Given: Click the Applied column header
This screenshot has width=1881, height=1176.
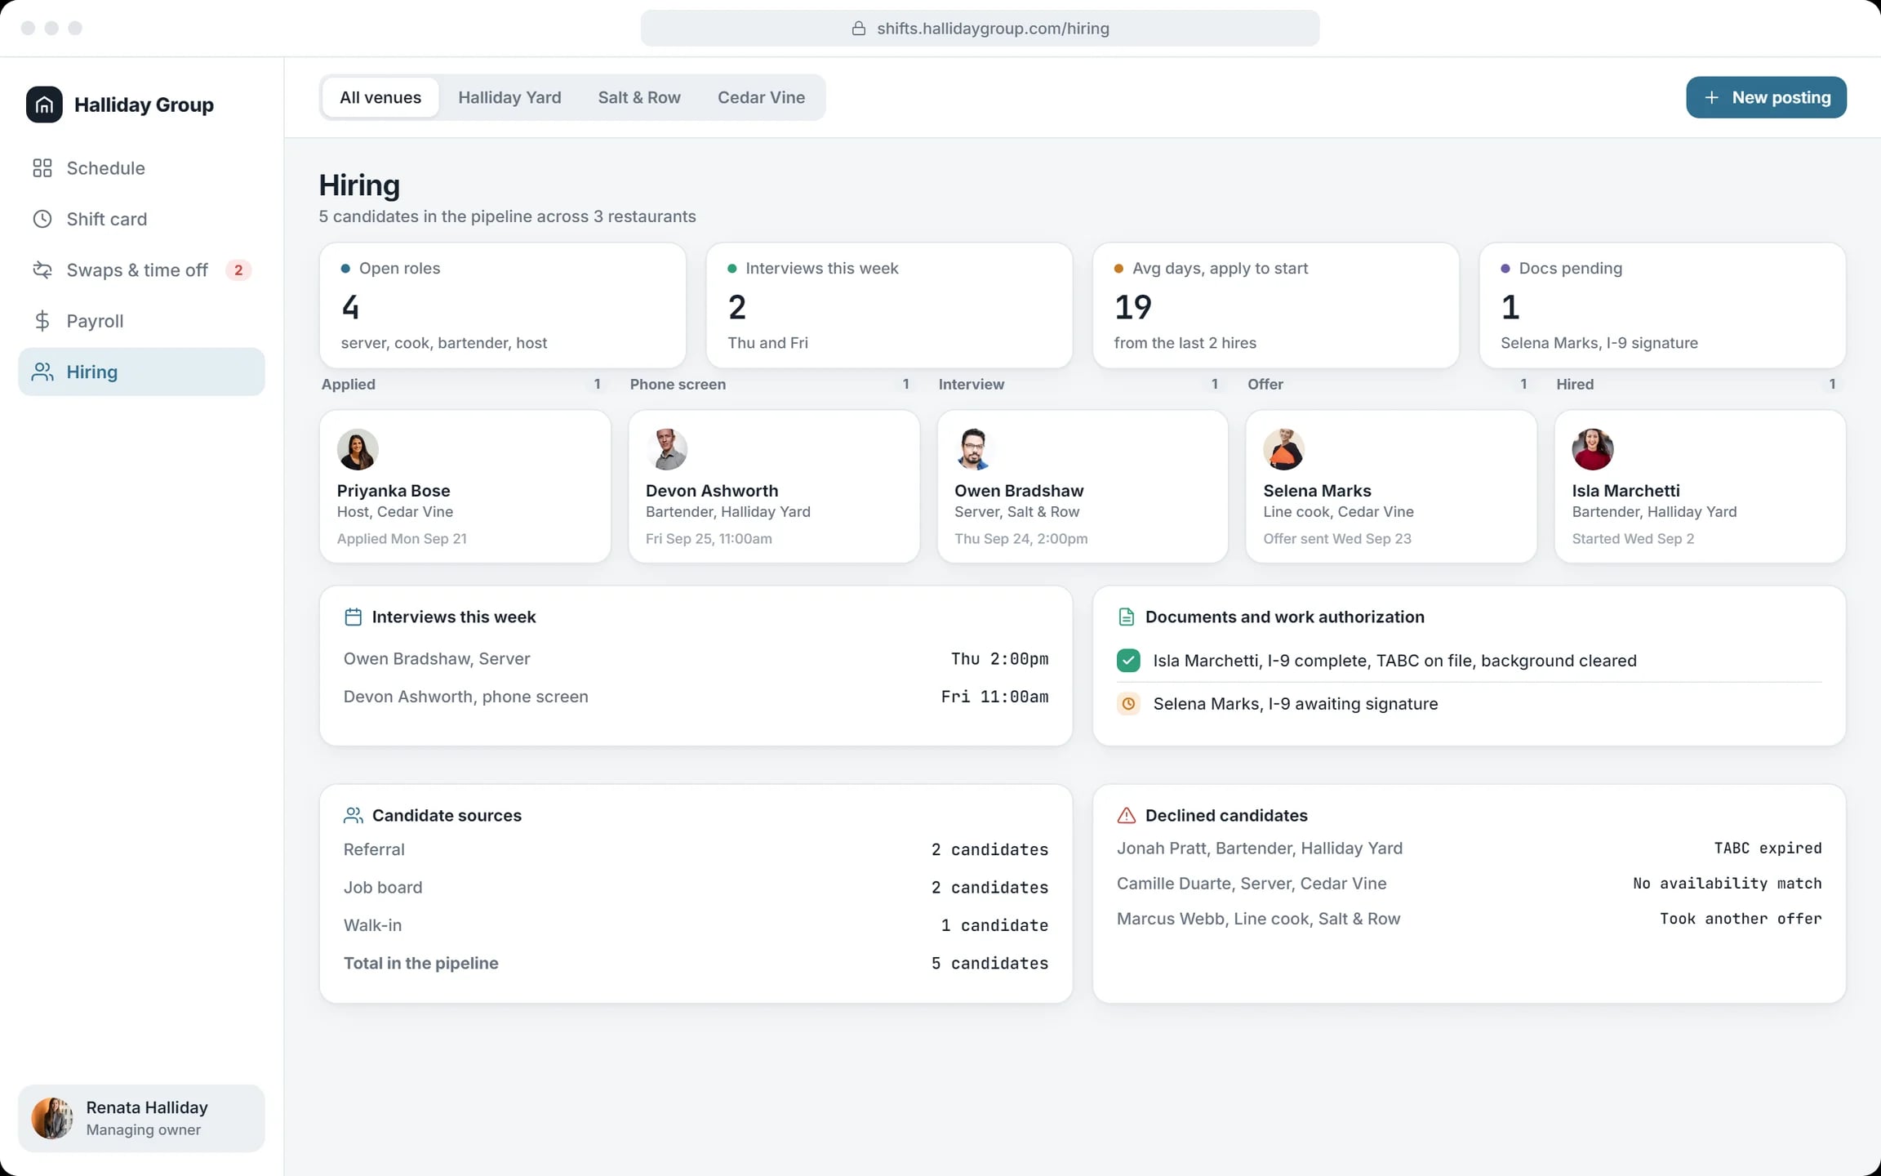Looking at the screenshot, I should (349, 385).
